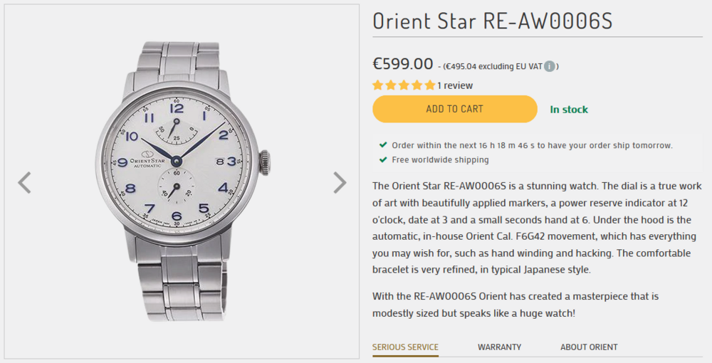Click the checkmark beside order shipping notice
Viewport: 712px width, 363px height.
(x=384, y=145)
